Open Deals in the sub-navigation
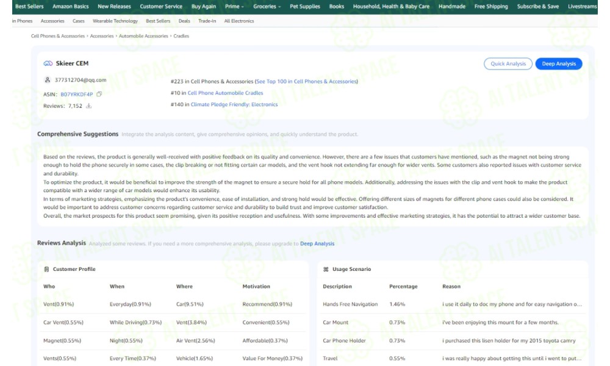Screen dimensions: 610x366 [184, 21]
